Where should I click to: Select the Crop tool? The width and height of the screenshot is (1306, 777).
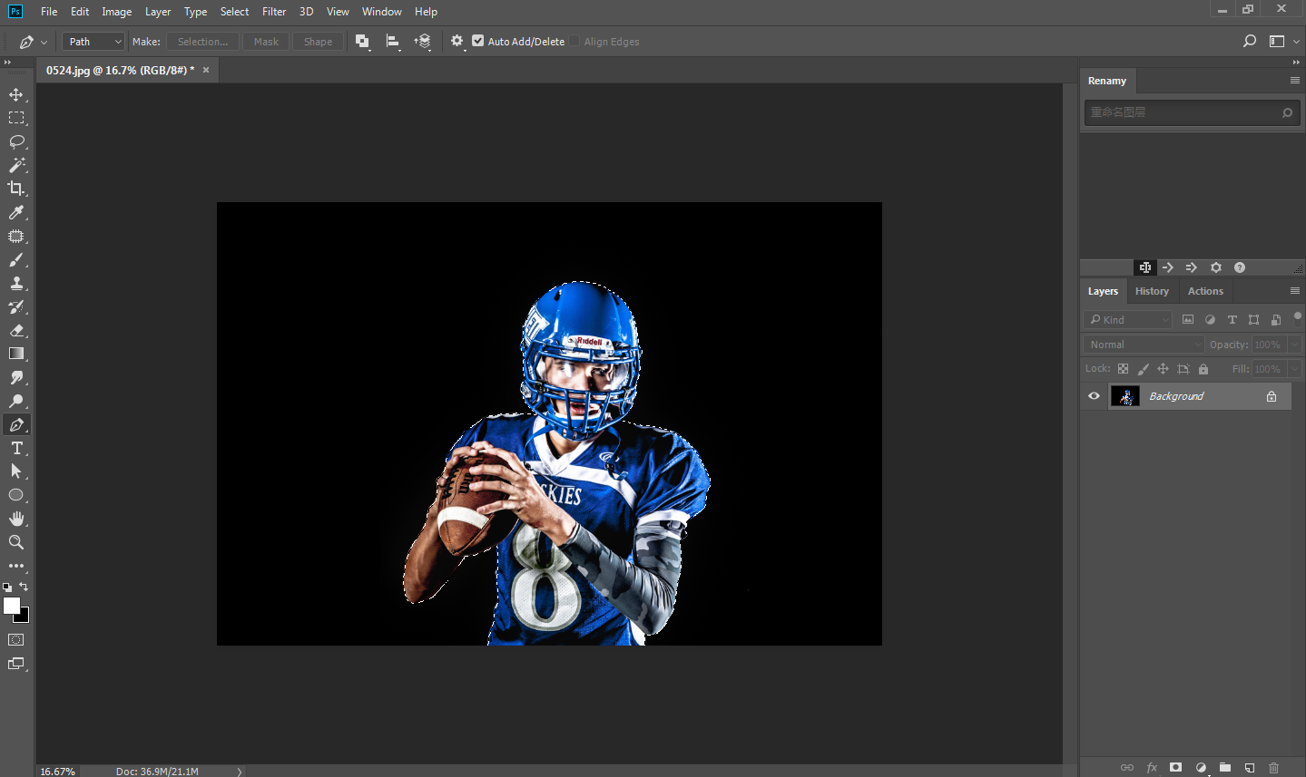coord(16,189)
